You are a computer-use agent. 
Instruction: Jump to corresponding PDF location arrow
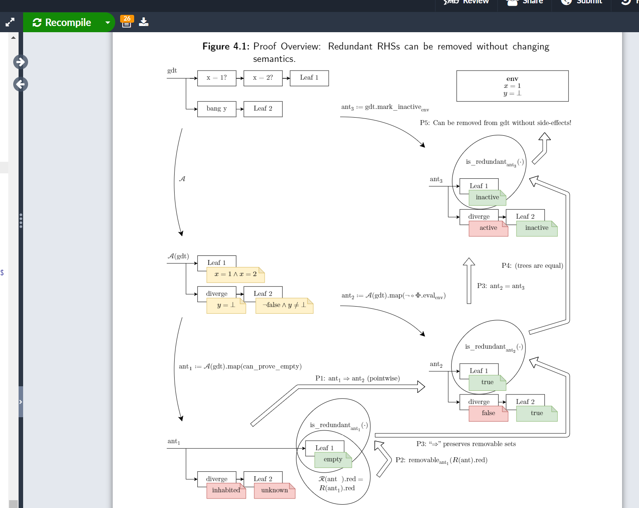21,62
